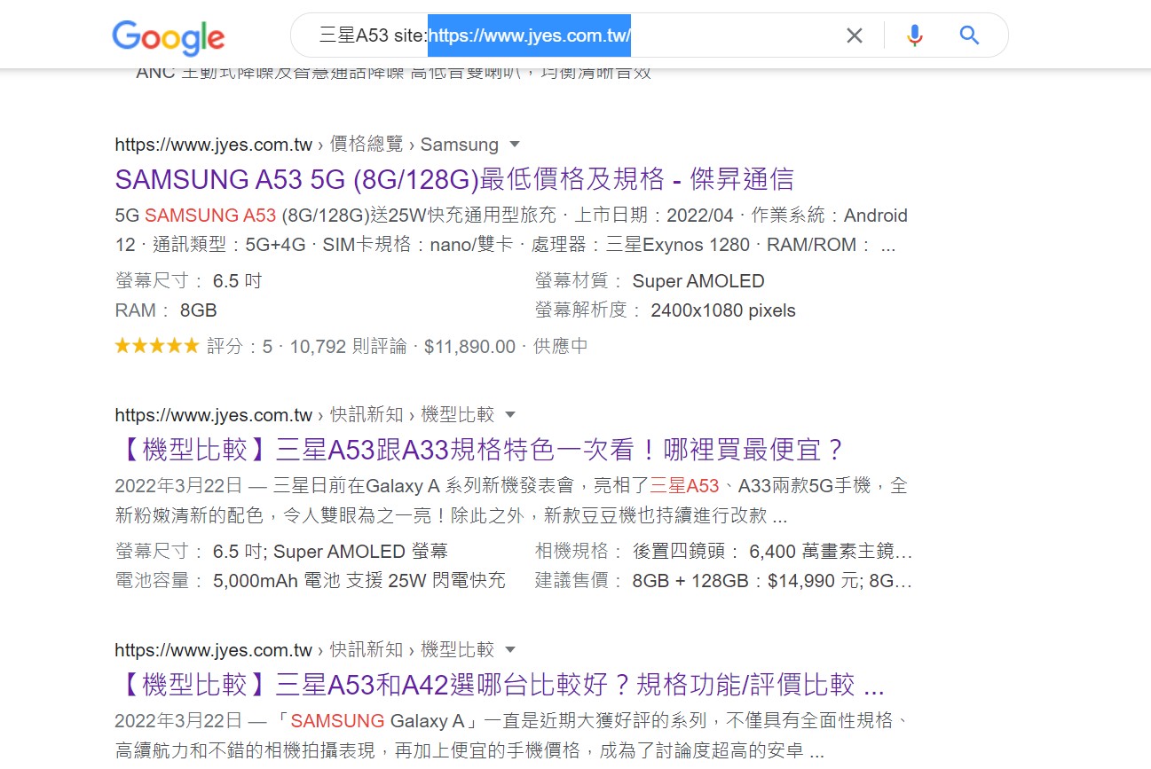Submit search with the magnifier icon
Image resolution: width=1151 pixels, height=769 pixels.
[x=969, y=35]
